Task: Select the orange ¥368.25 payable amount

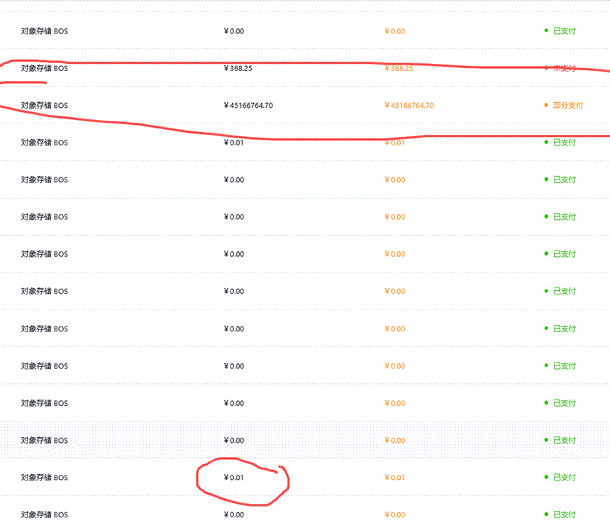Action: 399,69
